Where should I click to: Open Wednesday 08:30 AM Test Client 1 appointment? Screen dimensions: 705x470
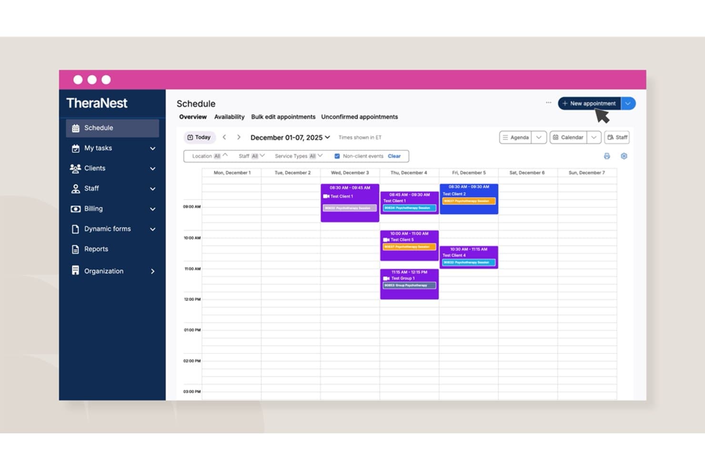pyautogui.click(x=350, y=203)
